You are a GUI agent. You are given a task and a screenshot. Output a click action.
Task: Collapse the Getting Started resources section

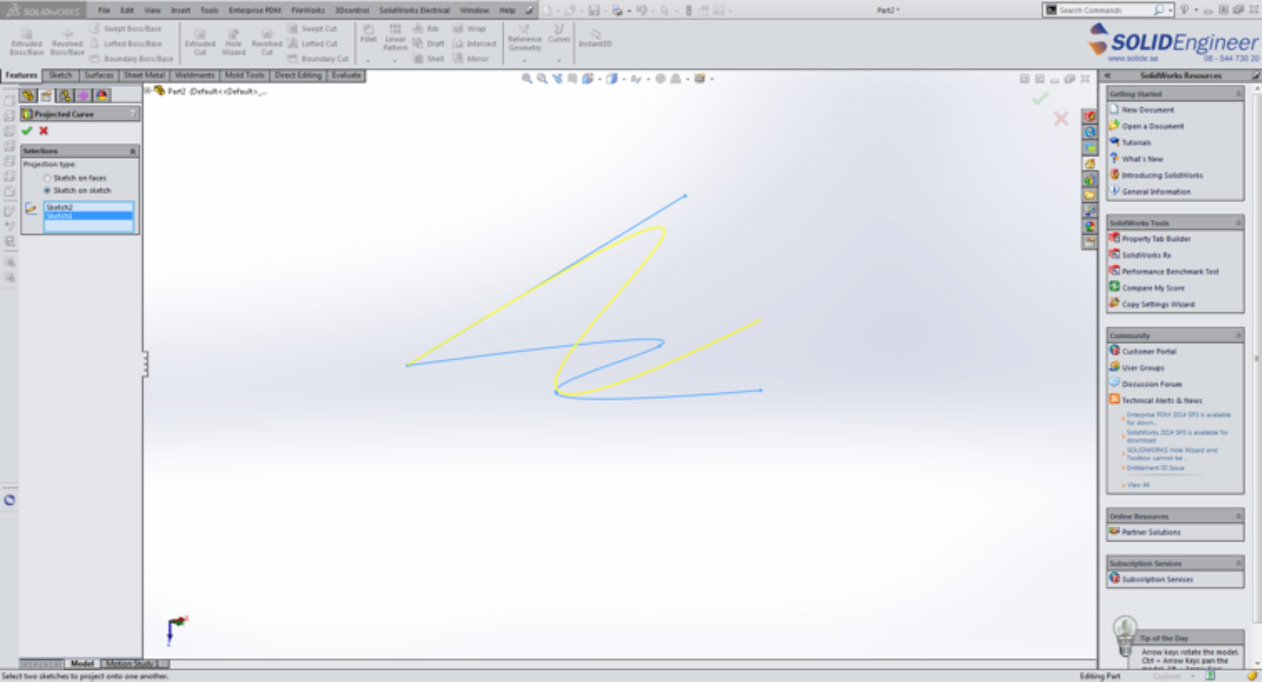click(1238, 94)
